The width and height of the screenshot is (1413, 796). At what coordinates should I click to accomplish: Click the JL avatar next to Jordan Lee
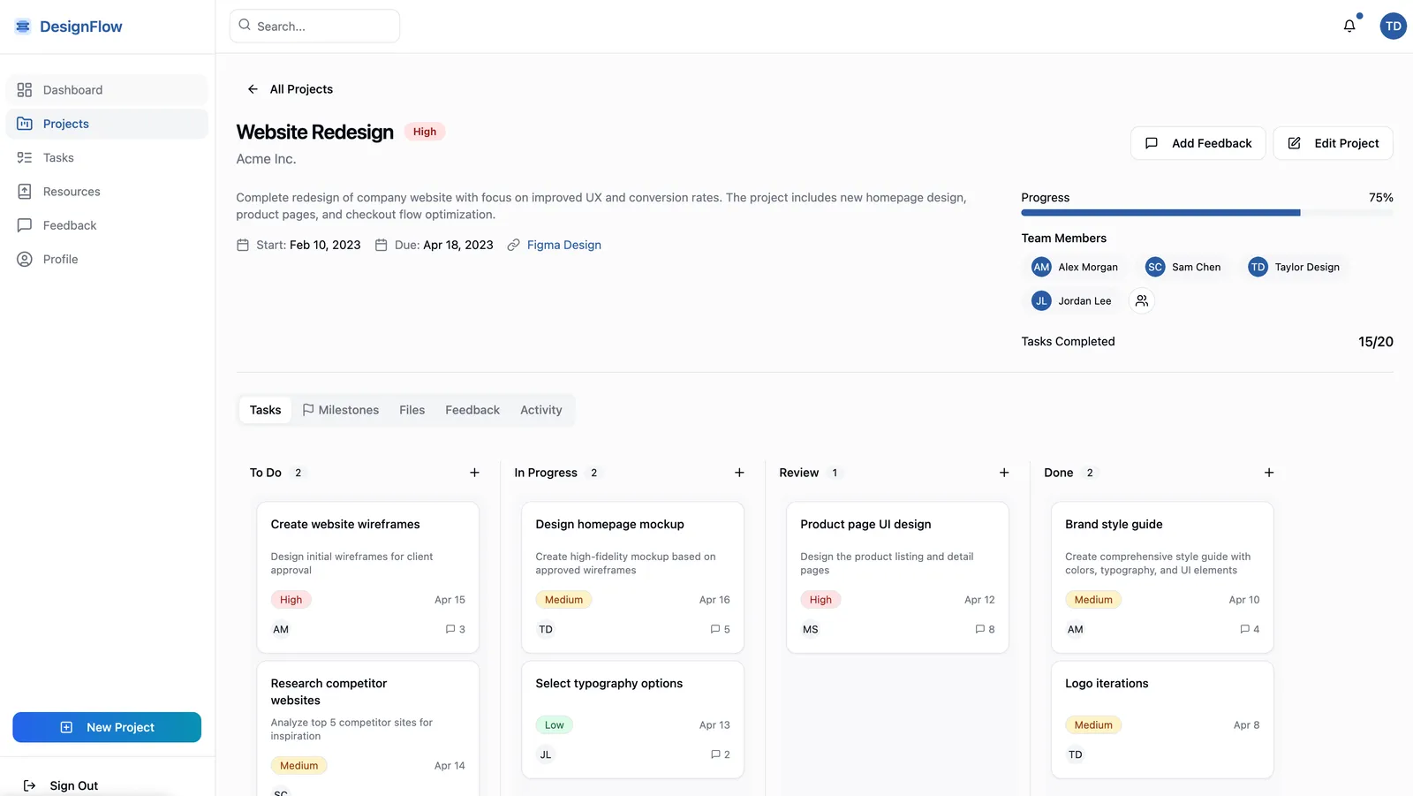(x=1041, y=301)
